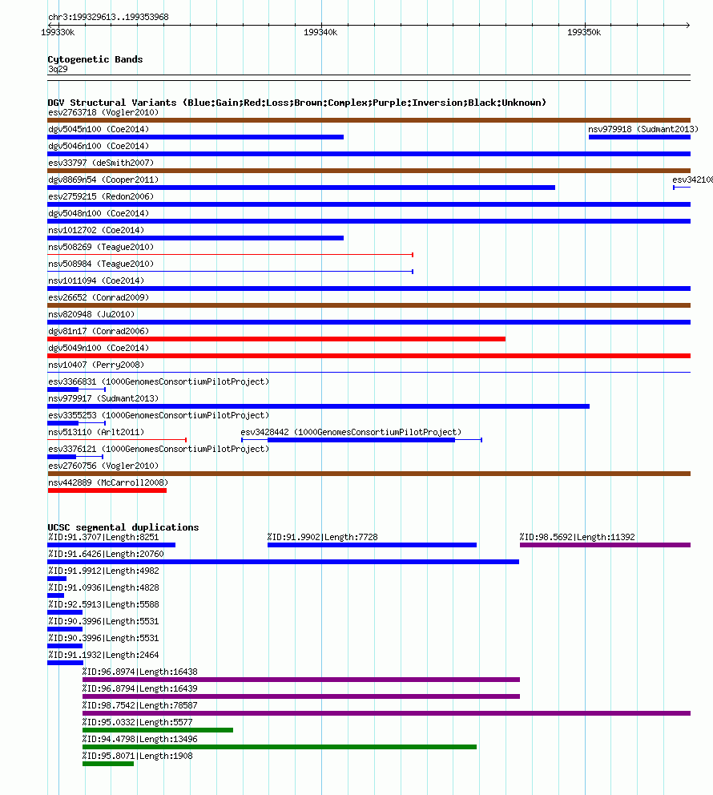Image resolution: width=713 pixels, height=795 pixels.
Task: Click nsv1012702 (Coe2014) label
Action: pos(96,230)
